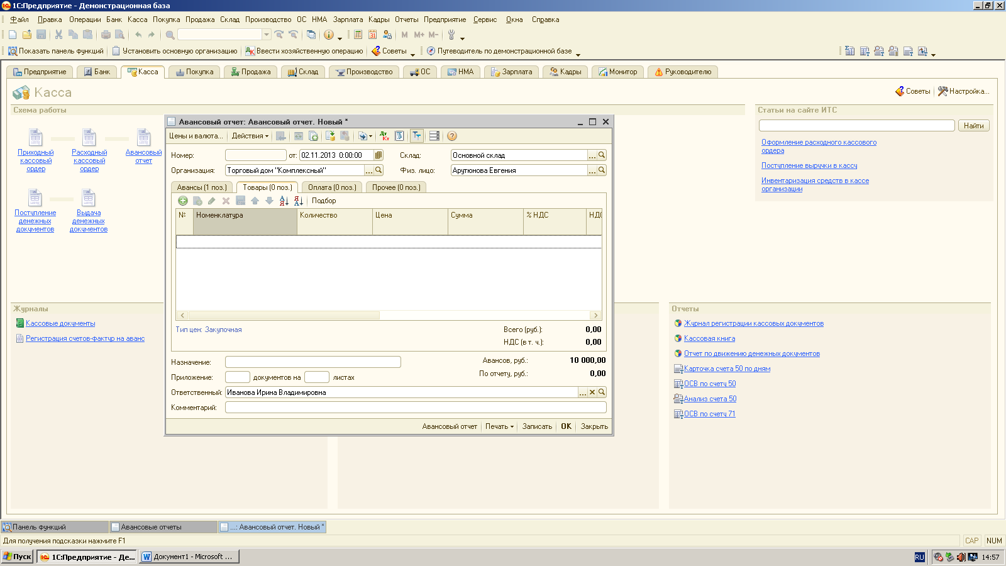Open Выдача денежных документов icon
1006x566 pixels.
89,198
